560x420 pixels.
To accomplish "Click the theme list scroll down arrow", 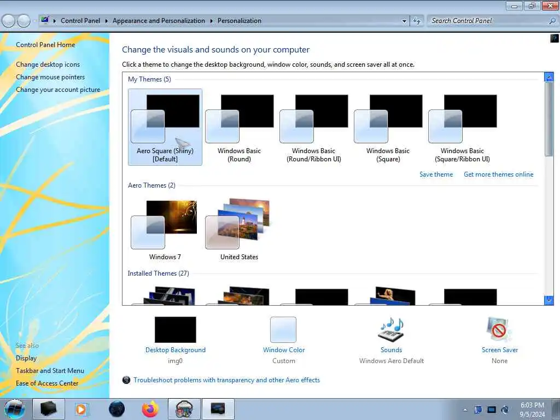I will click(x=549, y=300).
